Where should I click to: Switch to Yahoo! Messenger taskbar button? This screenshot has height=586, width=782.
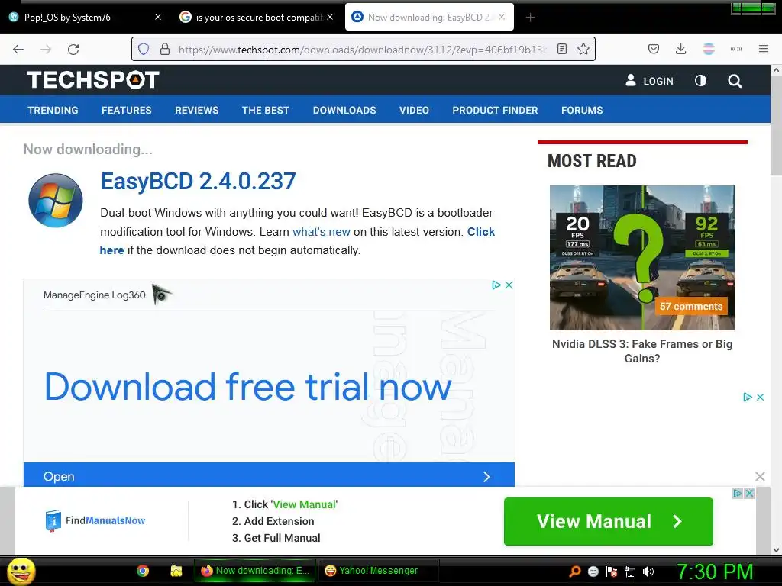pyautogui.click(x=378, y=571)
